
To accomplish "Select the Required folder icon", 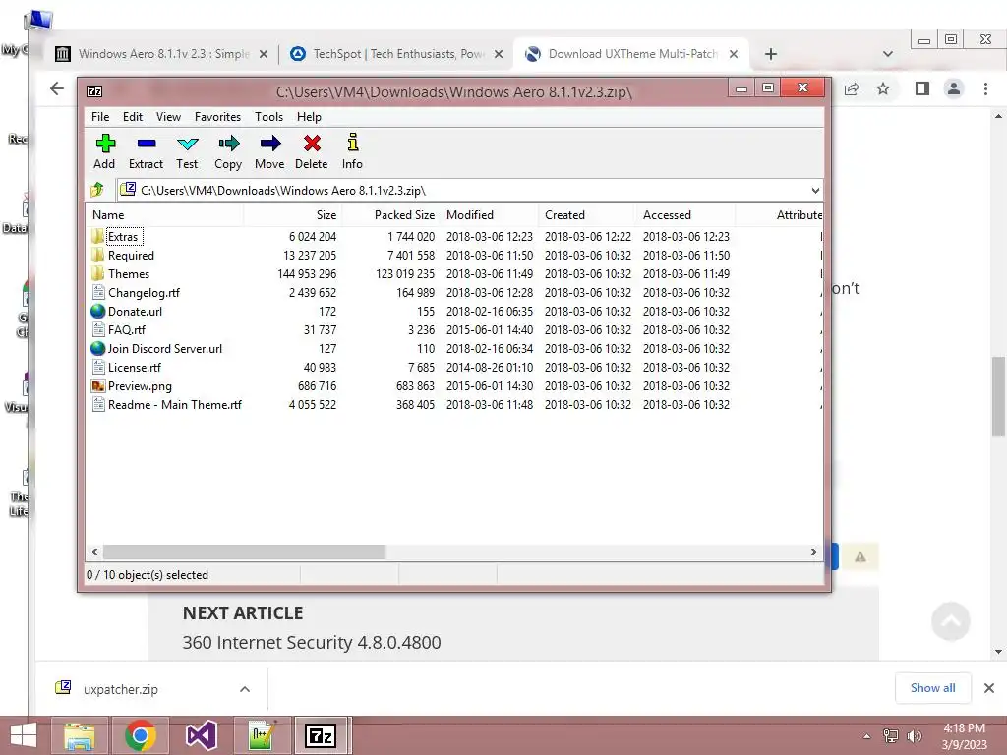I will click(97, 255).
